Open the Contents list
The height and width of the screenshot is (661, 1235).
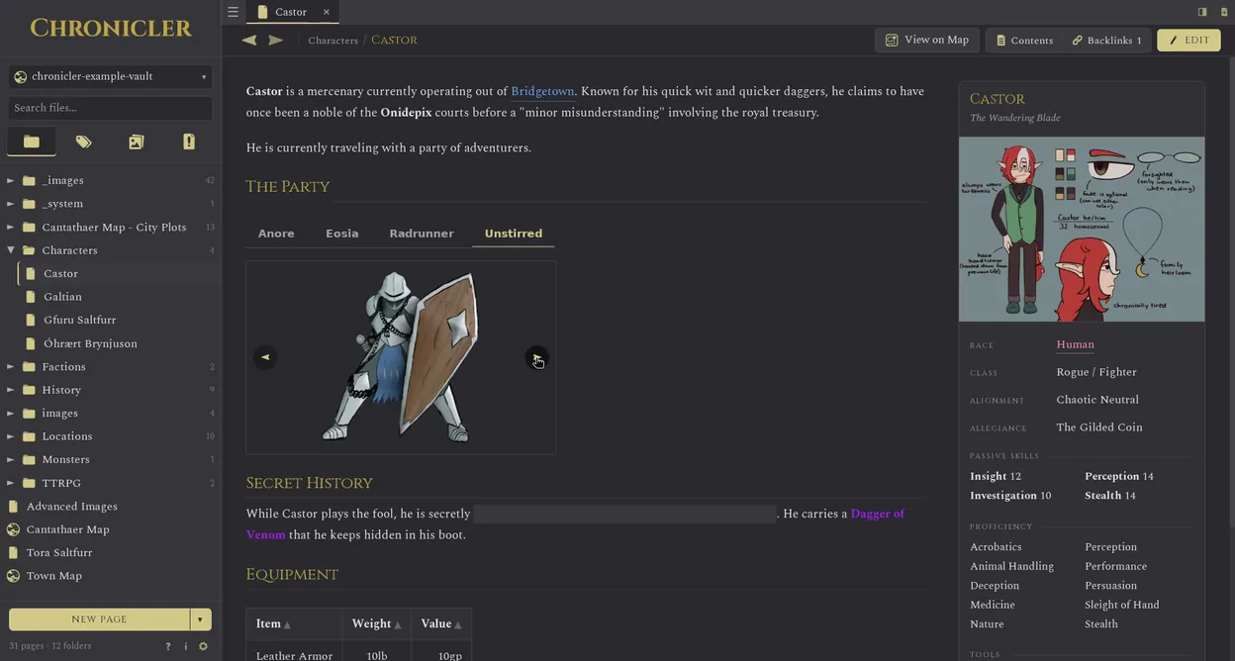click(1024, 40)
